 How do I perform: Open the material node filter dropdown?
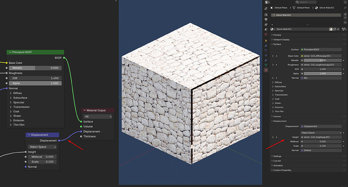(344, 29)
